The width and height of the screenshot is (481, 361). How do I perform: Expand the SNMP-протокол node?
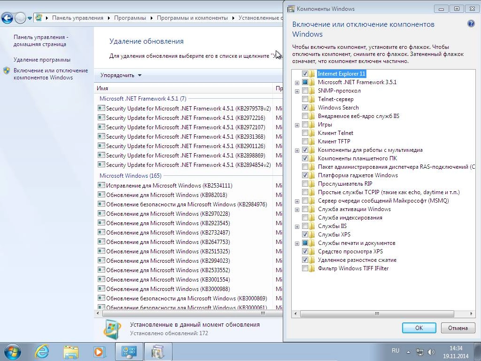[x=297, y=91]
